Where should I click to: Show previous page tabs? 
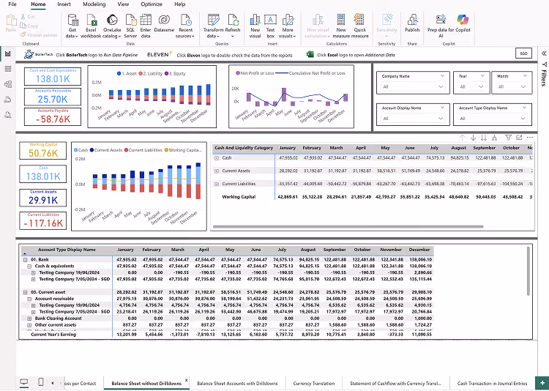(x=53, y=383)
